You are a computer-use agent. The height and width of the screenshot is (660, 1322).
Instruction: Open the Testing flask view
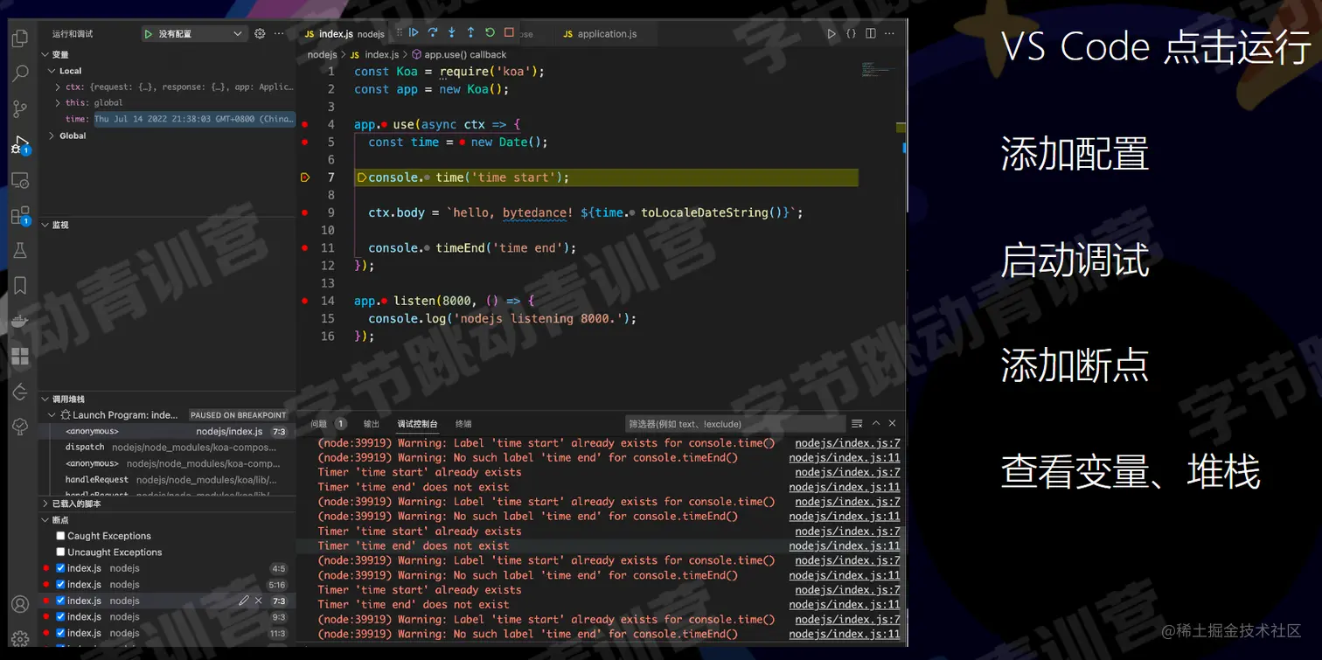[19, 251]
